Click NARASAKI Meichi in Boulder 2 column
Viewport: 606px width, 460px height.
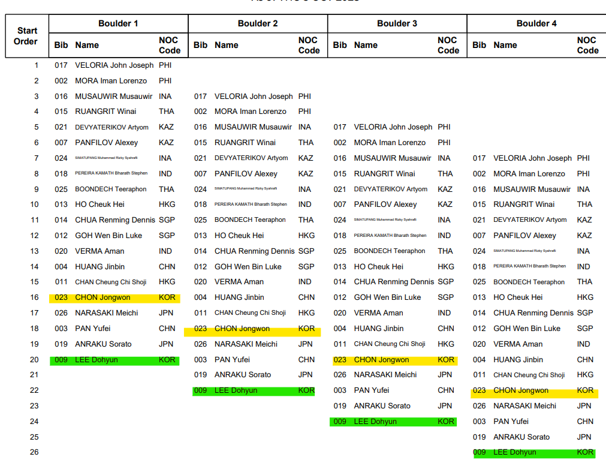[246, 344]
